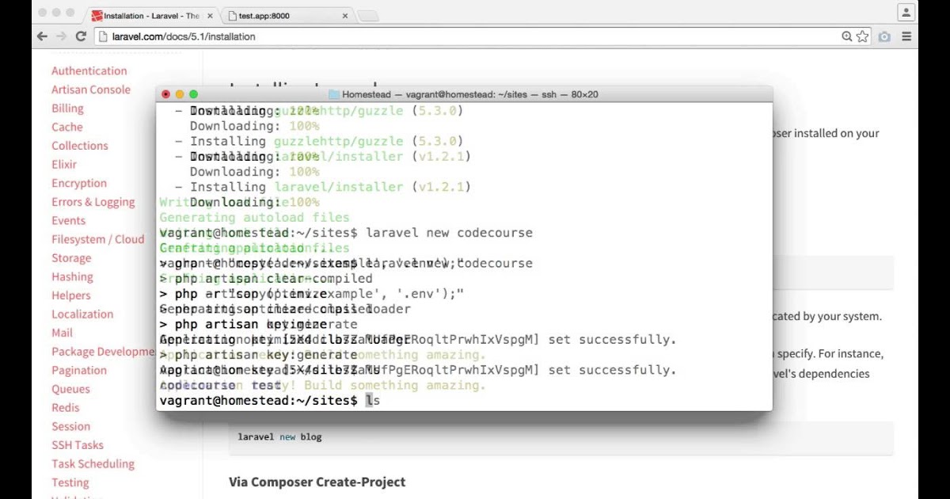This screenshot has width=950, height=499.
Task: Click the terminal prompt line ending in 'ls'
Action: click(270, 401)
